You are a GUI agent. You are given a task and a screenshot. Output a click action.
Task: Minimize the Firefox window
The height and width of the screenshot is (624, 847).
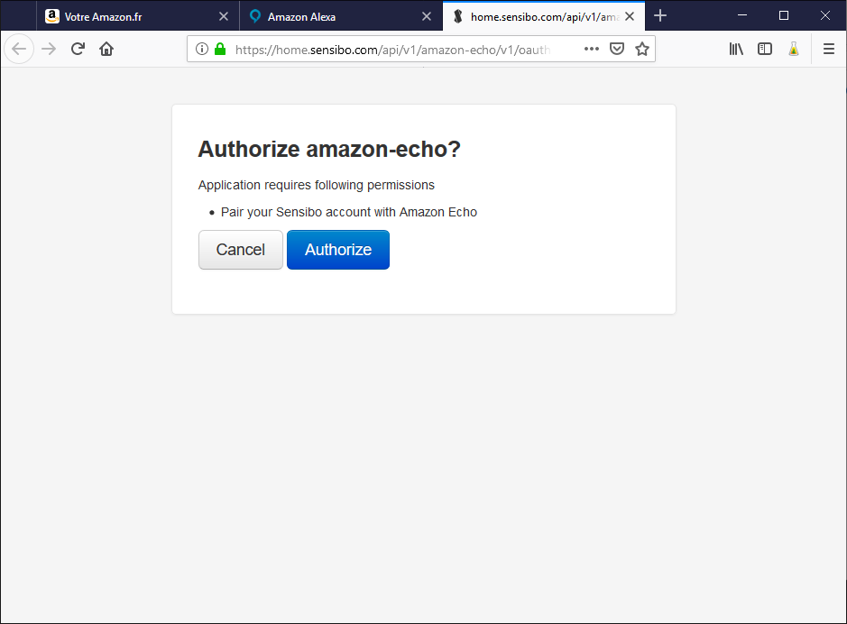(742, 15)
